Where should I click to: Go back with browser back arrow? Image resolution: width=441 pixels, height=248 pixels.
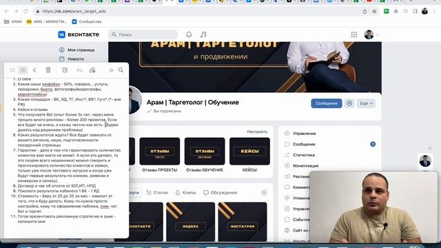pos(6,11)
